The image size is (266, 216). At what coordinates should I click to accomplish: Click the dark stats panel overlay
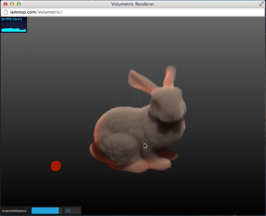14,24
